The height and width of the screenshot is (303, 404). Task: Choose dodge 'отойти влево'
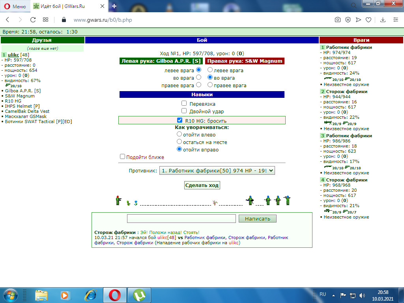(x=180, y=134)
